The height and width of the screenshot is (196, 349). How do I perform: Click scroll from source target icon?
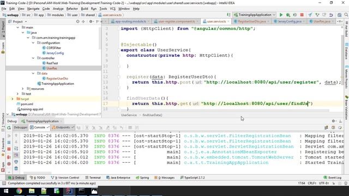point(77,22)
